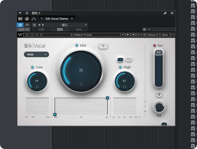Click the Low band frequency display
Image resolution: width=197 pixels, height=149 pixels.
(37, 106)
